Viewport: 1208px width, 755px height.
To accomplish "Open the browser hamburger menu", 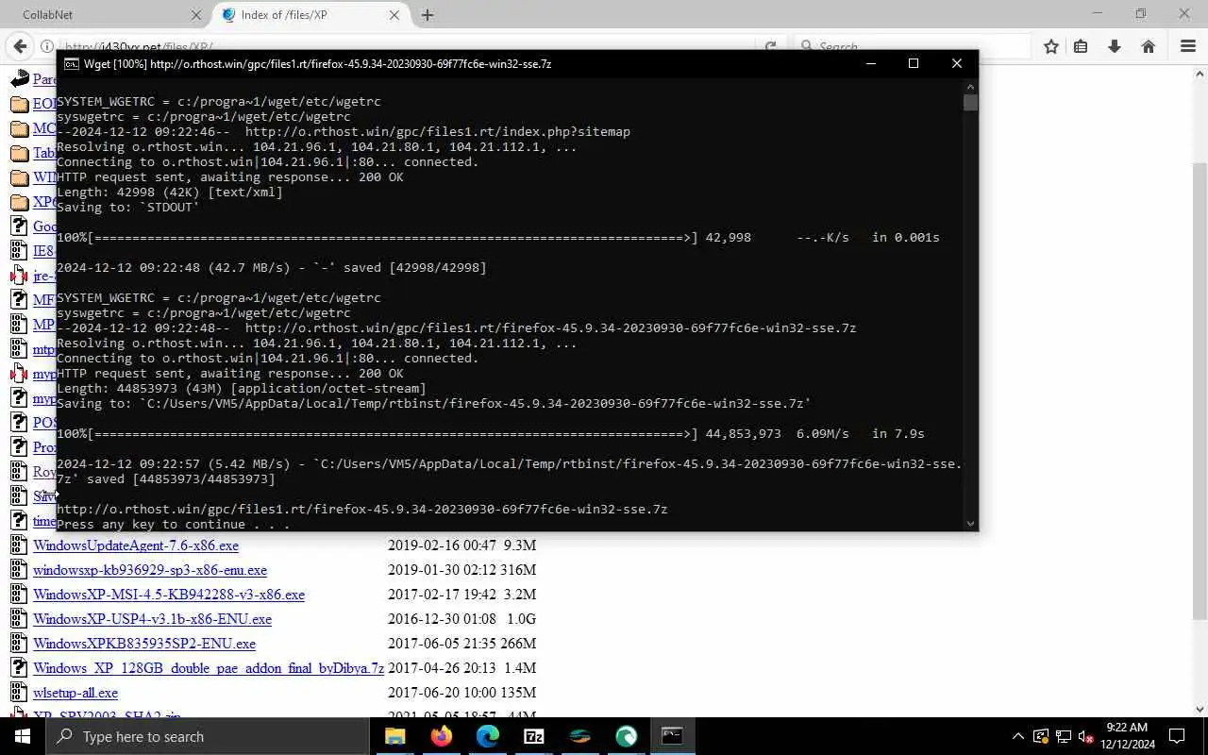I will [x=1188, y=46].
